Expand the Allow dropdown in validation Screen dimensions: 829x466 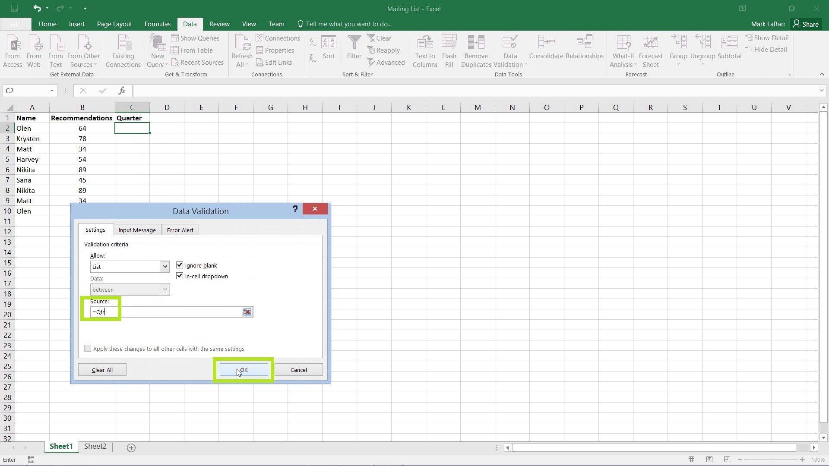(164, 266)
